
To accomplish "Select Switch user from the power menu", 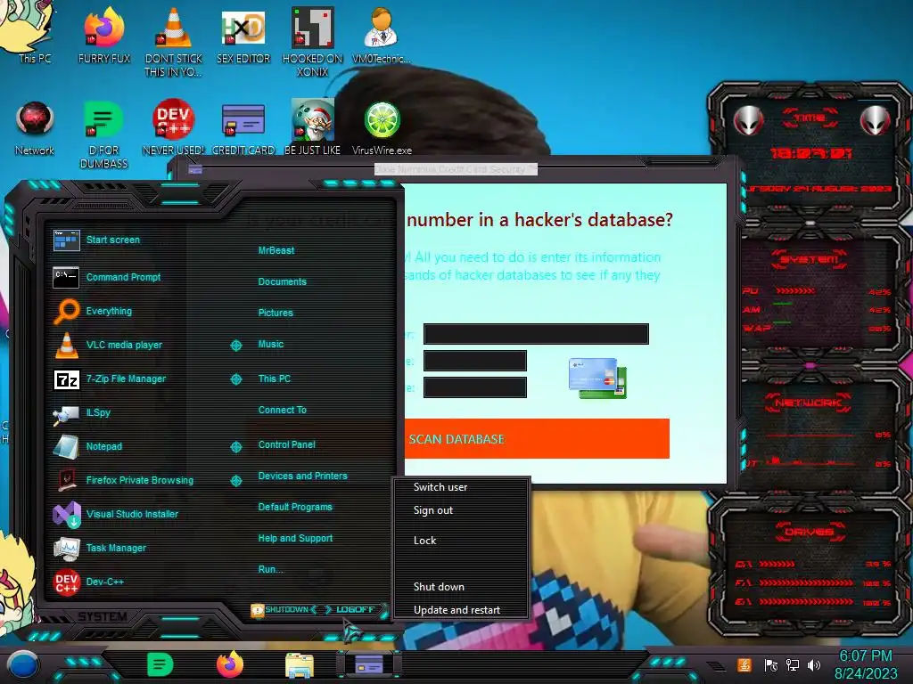I will click(x=440, y=487).
